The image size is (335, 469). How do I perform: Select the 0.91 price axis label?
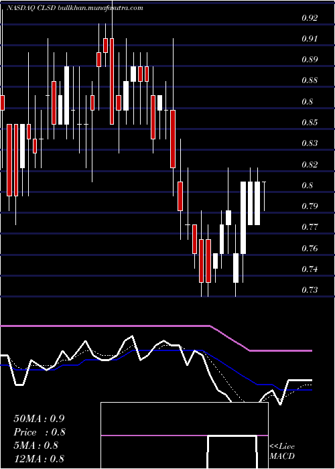click(310, 39)
